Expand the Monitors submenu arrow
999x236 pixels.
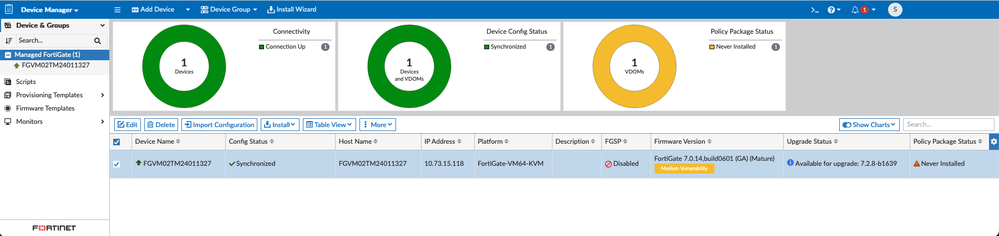(x=102, y=122)
